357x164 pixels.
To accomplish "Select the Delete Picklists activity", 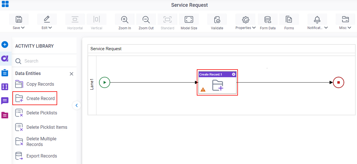I will coord(36,113).
